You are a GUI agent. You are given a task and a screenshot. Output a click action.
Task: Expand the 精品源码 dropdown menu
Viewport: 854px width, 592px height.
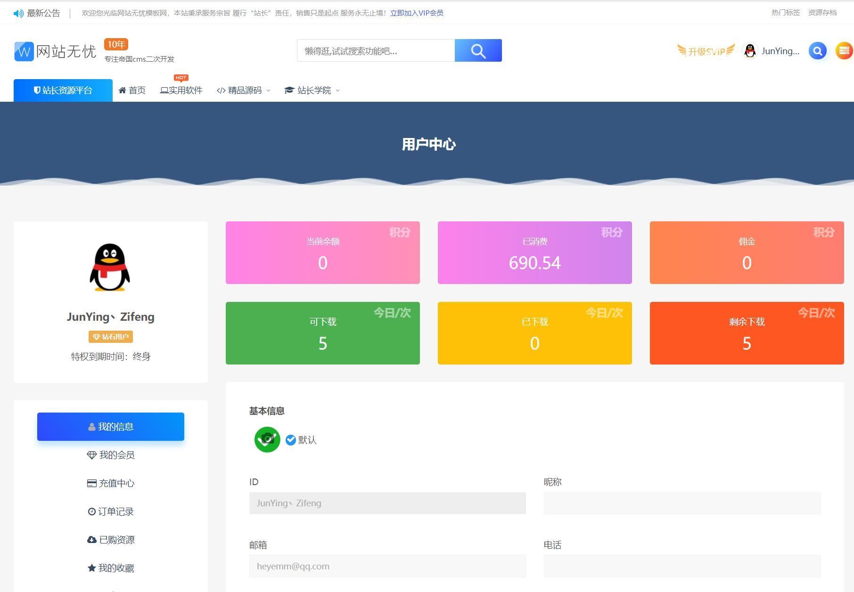point(244,90)
